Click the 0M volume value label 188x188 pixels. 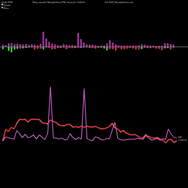(180, 137)
